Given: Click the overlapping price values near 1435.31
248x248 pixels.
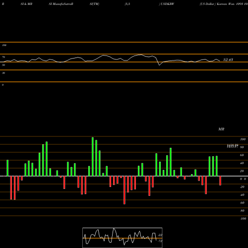Looking at the screenshot, I should [x=232, y=146].
